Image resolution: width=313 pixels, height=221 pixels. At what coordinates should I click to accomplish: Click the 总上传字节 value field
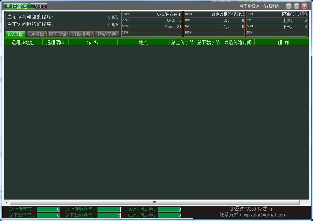48,209
